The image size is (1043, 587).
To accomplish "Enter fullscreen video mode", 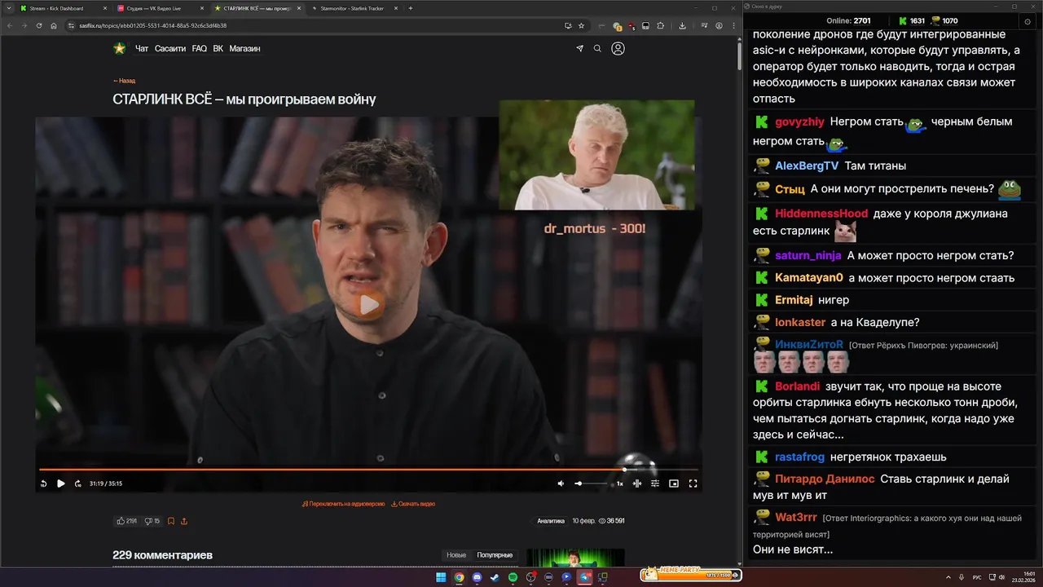I will tap(693, 483).
